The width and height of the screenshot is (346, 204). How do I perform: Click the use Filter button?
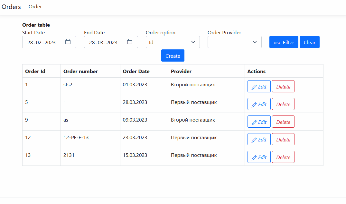point(284,42)
